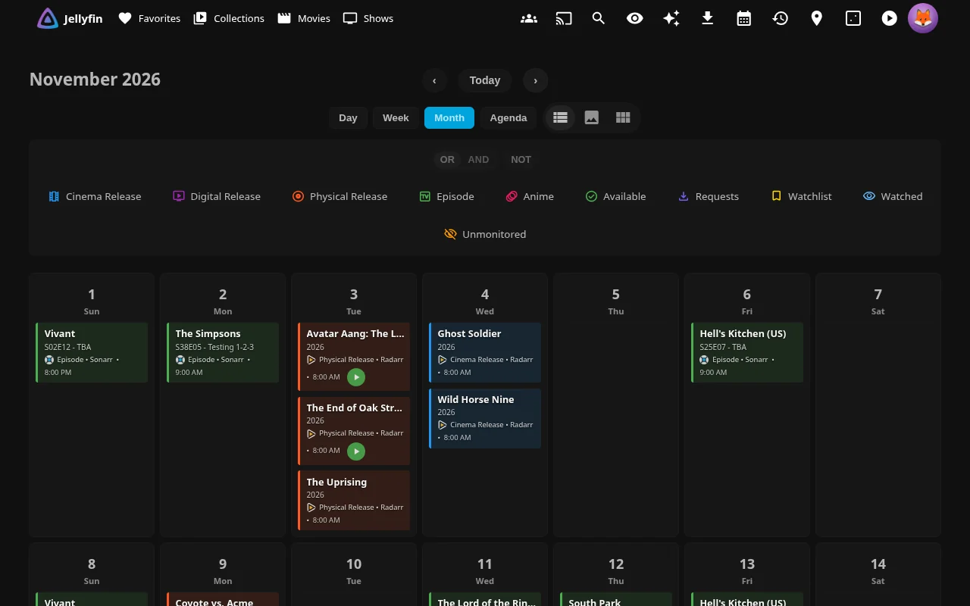
Task: Select the AND filter mode
Action: coord(478,159)
